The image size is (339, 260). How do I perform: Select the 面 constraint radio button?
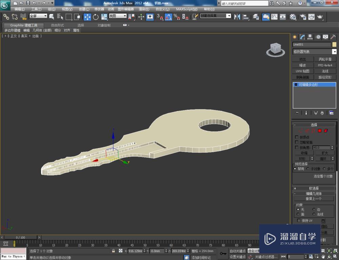click(x=298, y=214)
